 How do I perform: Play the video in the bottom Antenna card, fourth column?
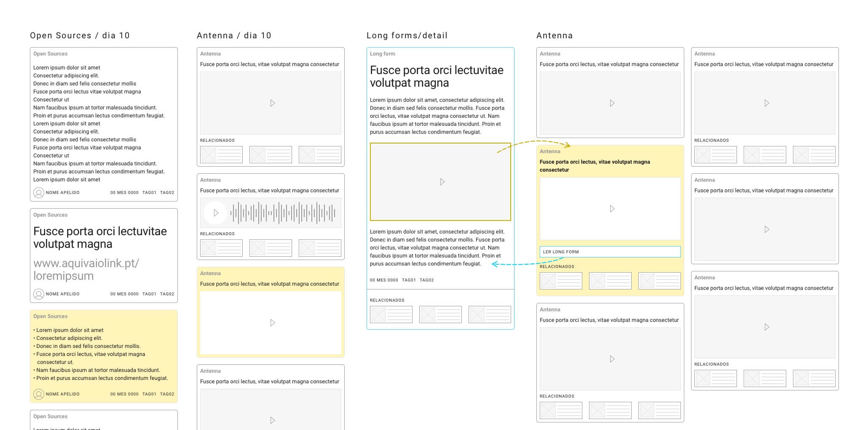[611, 359]
